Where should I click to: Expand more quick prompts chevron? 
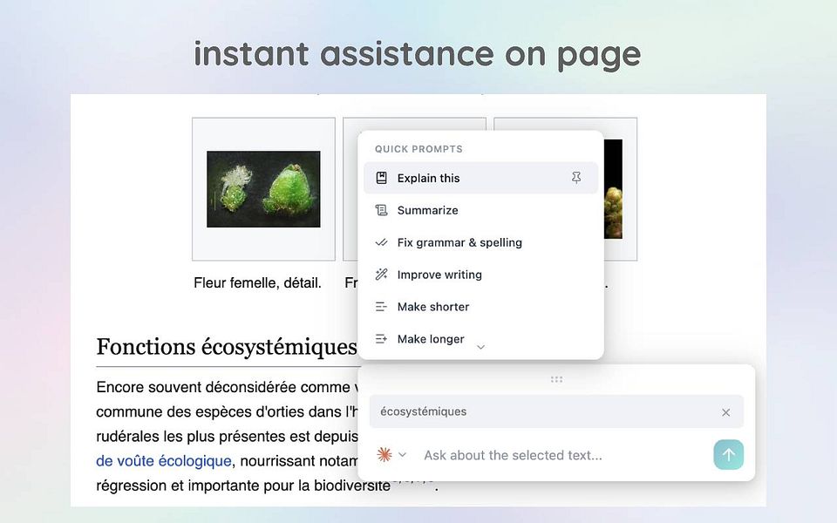coord(480,348)
